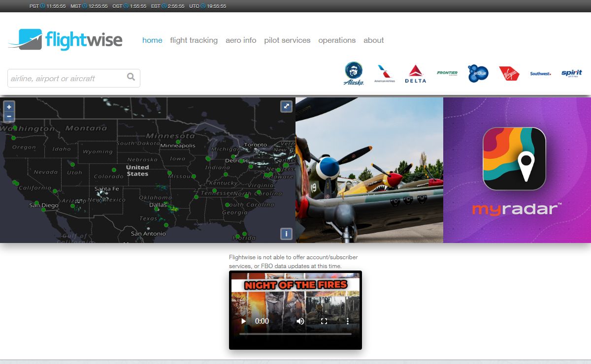Select the Spirit logo
The height and width of the screenshot is (364, 591).
point(571,73)
